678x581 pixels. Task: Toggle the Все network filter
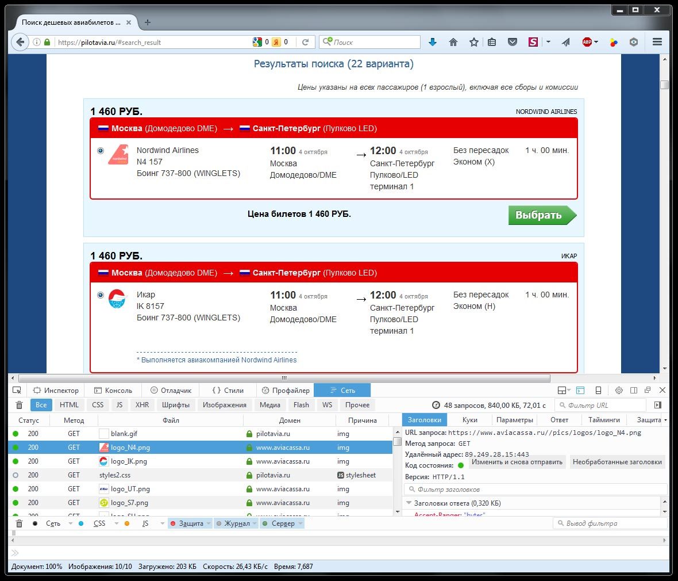41,405
